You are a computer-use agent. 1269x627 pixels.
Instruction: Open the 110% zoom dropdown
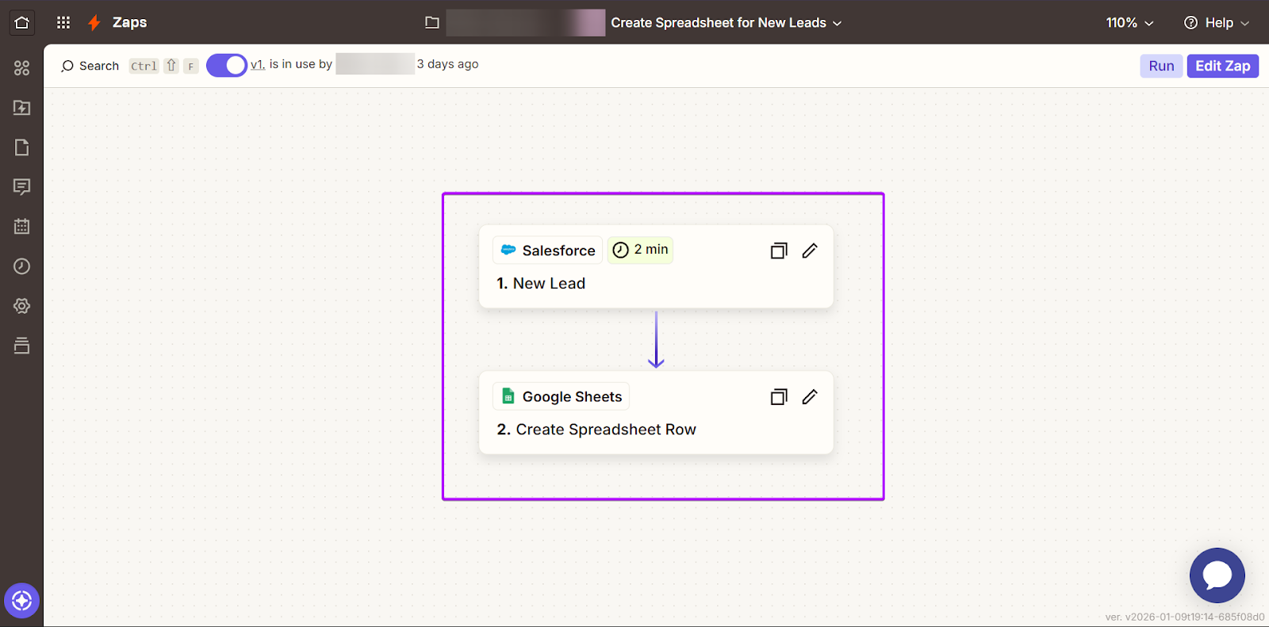(x=1129, y=23)
